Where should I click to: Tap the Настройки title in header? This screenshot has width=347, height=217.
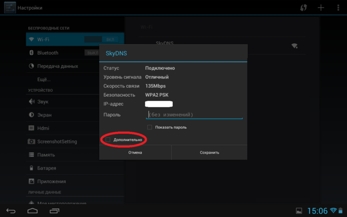(x=30, y=8)
